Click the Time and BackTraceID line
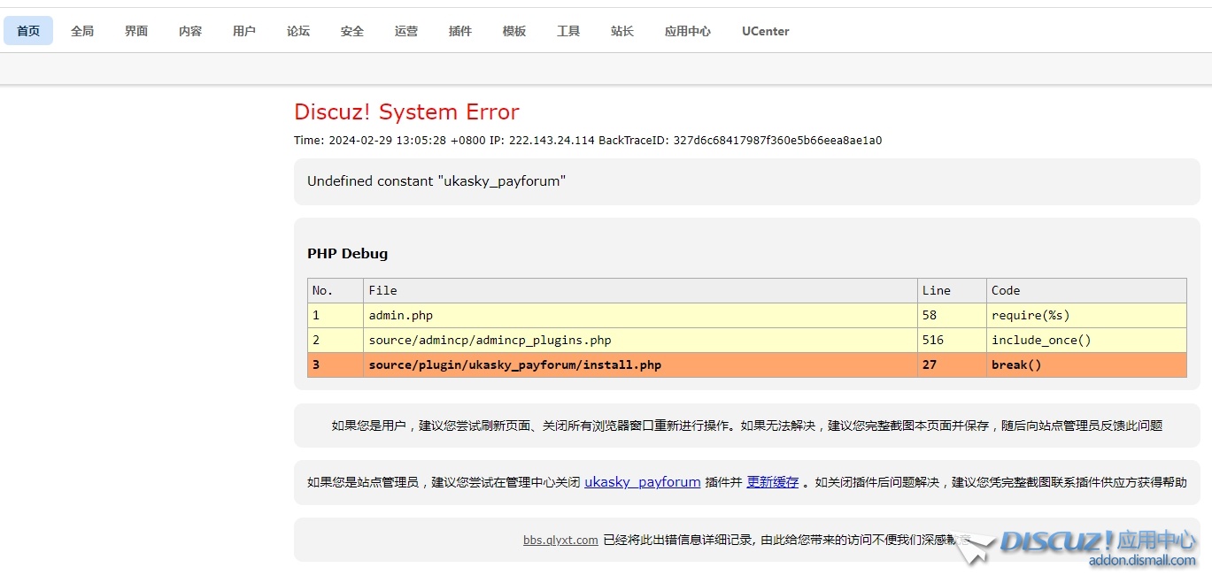Screen dimensions: 1212x583 click(x=588, y=141)
